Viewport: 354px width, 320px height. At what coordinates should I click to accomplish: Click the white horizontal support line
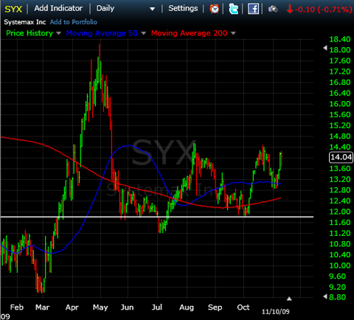[x=157, y=217]
